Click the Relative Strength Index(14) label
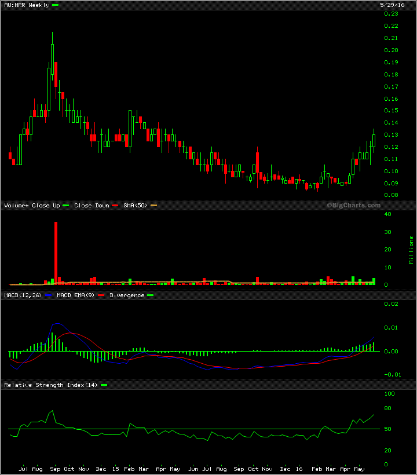 pos(50,385)
